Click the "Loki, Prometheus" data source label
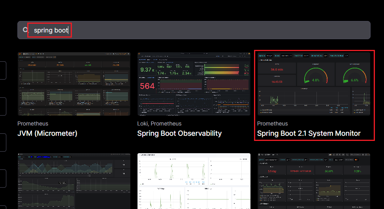Image resolution: width=384 pixels, height=209 pixels. (x=160, y=123)
